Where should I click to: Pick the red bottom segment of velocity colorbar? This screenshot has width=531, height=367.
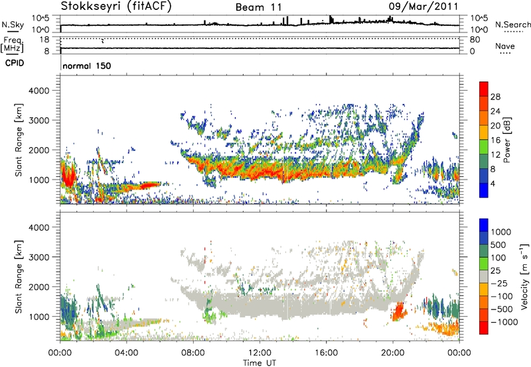[484, 328]
